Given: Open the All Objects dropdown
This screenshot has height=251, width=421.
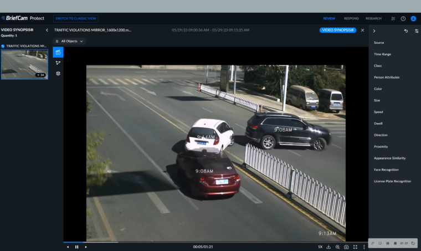Looking at the screenshot, I should (x=70, y=41).
